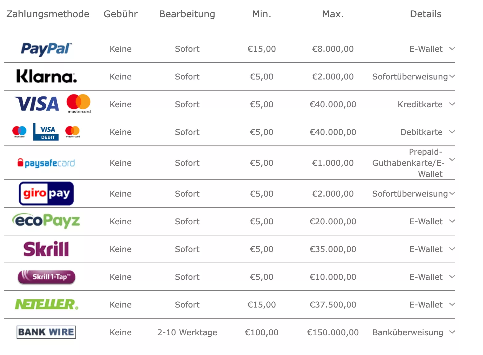This screenshot has height=355, width=483.
Task: Expand the Prepaid-Guthabenkarte details chevron
Action: point(452,160)
